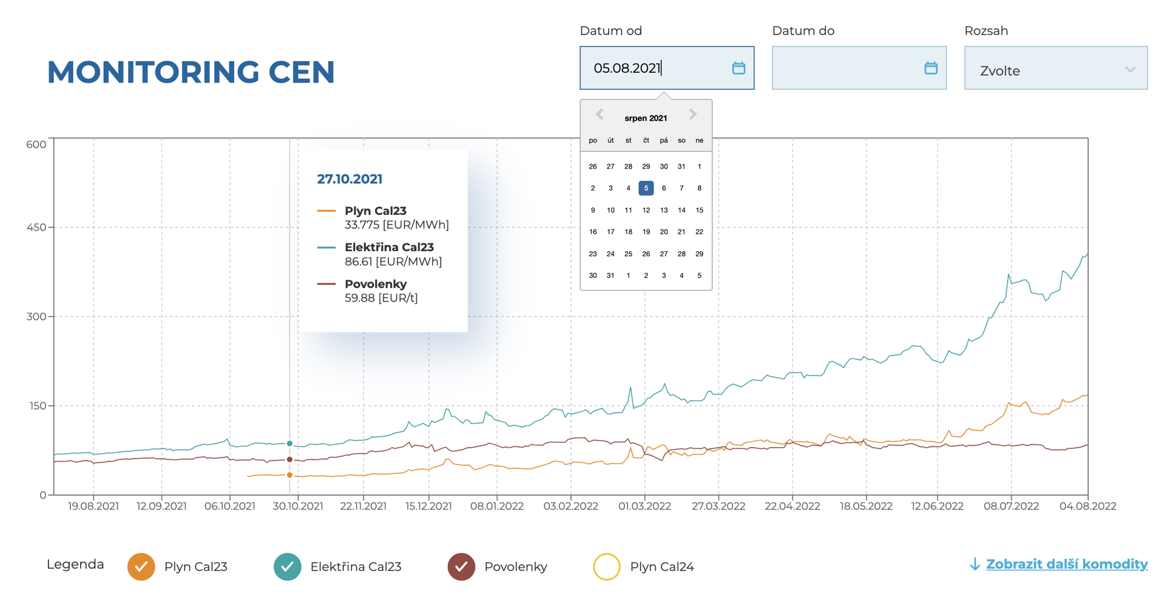Pick day 20 in the calendar
This screenshot has height=611, width=1165.
663,232
